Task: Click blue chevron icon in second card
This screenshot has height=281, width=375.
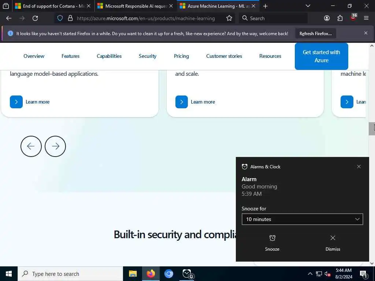Action: click(182, 102)
